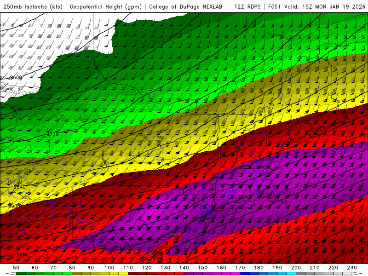
Task: Click the bright yellow swatch ending at 110
Action: click(123, 273)
